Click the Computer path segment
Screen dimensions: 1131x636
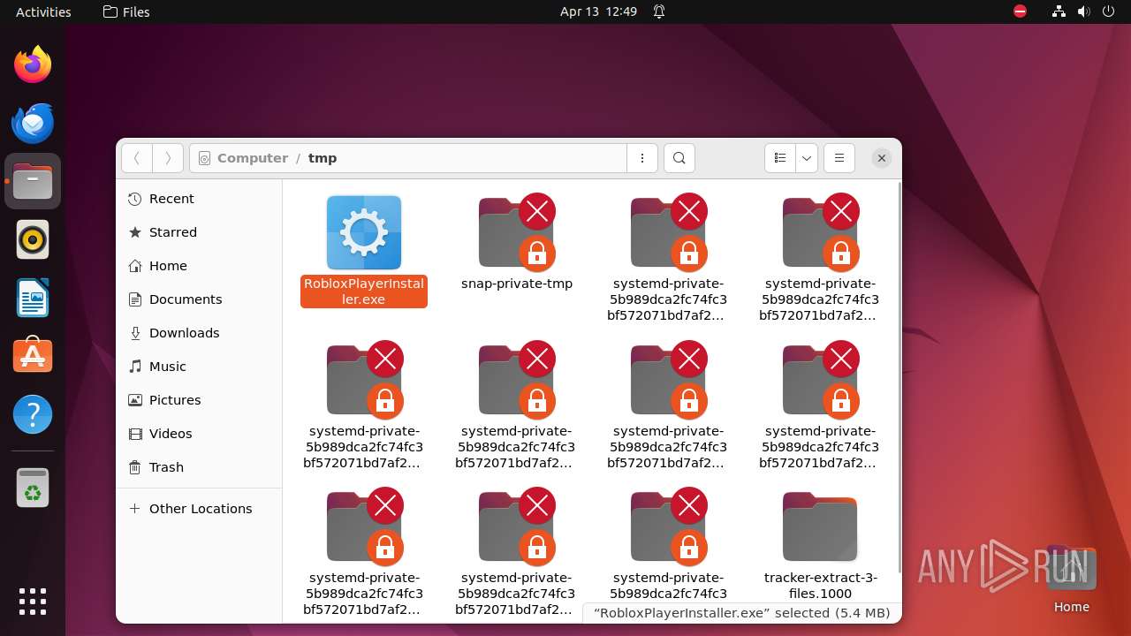[x=253, y=158]
